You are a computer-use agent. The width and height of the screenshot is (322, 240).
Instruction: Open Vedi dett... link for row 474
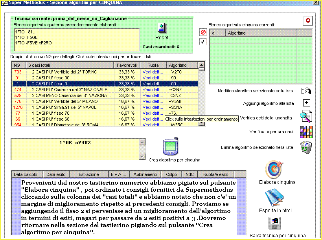pyautogui.click(x=153, y=90)
